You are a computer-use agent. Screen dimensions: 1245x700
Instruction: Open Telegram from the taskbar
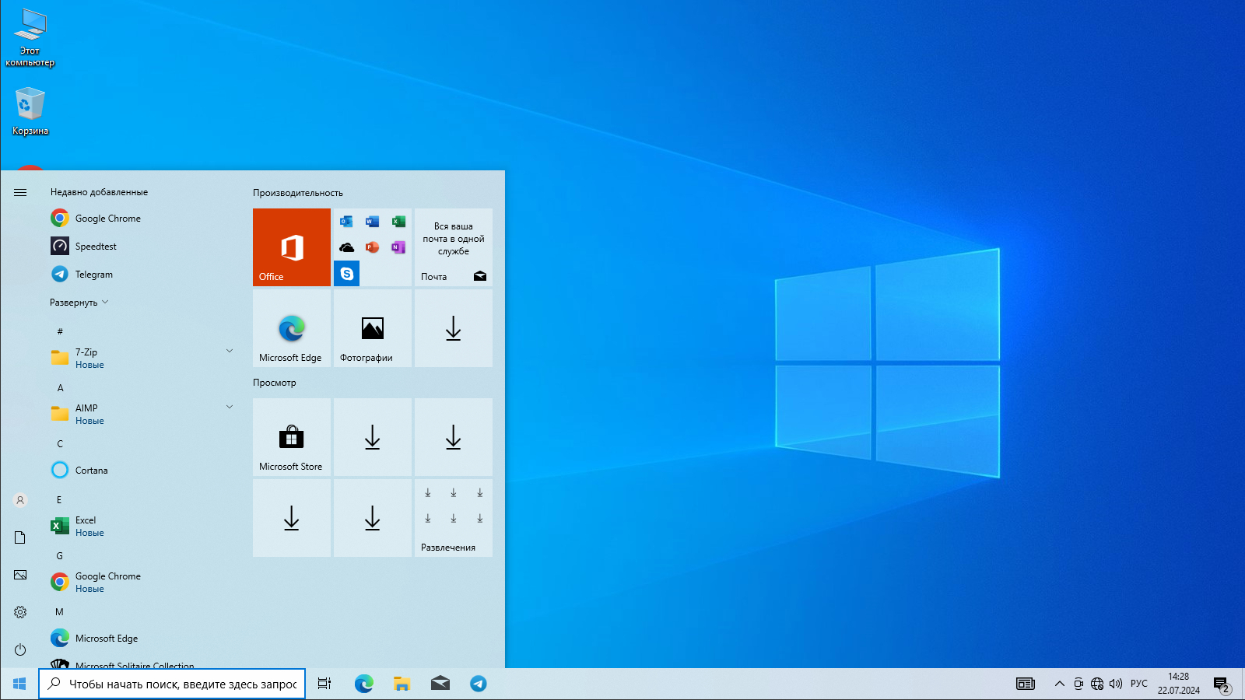479,684
